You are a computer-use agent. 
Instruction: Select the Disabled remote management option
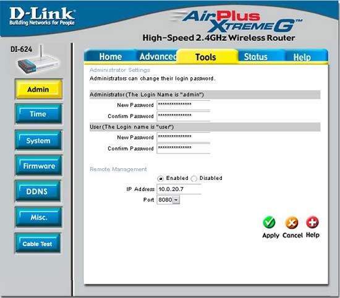[x=193, y=179]
